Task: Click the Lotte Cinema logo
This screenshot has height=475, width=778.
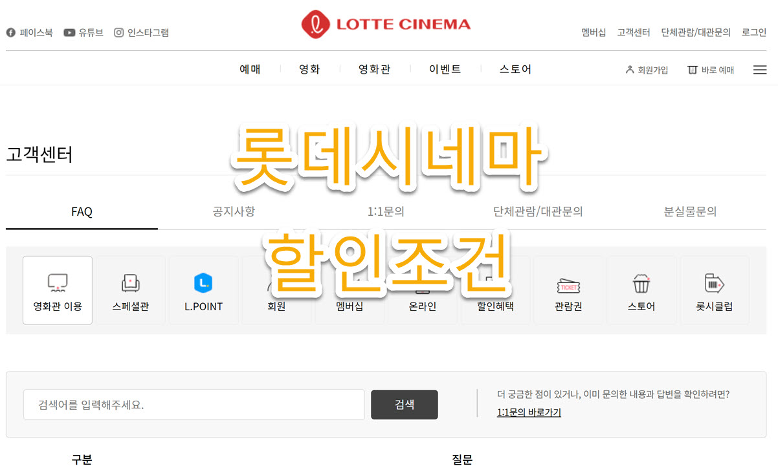Action: [x=386, y=25]
